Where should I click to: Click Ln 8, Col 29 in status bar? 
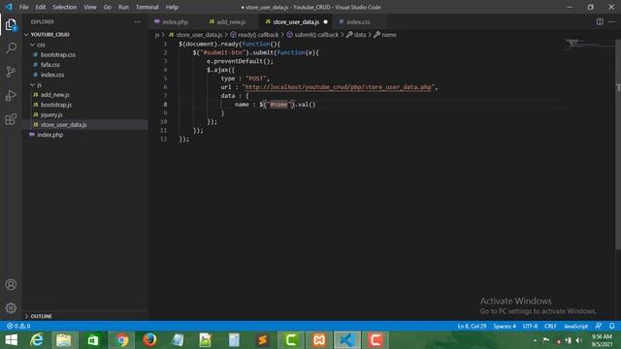coord(472,326)
